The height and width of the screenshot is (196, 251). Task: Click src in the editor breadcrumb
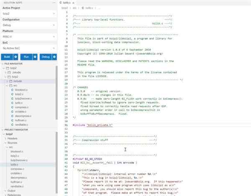pyautogui.click(x=74, y=8)
